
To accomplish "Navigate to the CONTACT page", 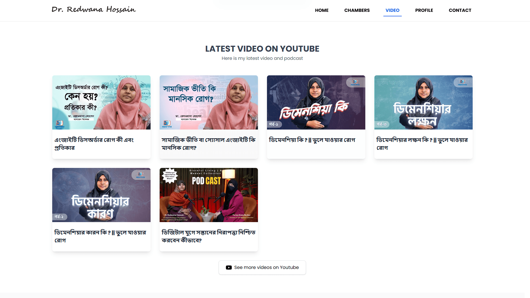I will click(460, 10).
